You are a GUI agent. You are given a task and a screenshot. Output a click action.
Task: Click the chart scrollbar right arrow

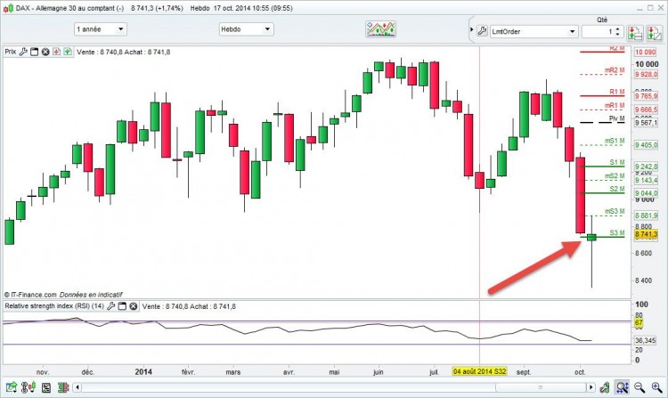[591, 387]
